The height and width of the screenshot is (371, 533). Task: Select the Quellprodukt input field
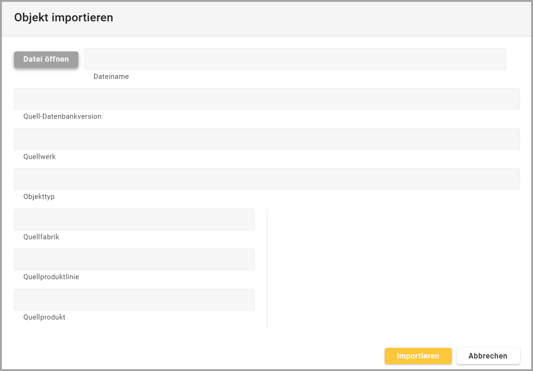[134, 300]
